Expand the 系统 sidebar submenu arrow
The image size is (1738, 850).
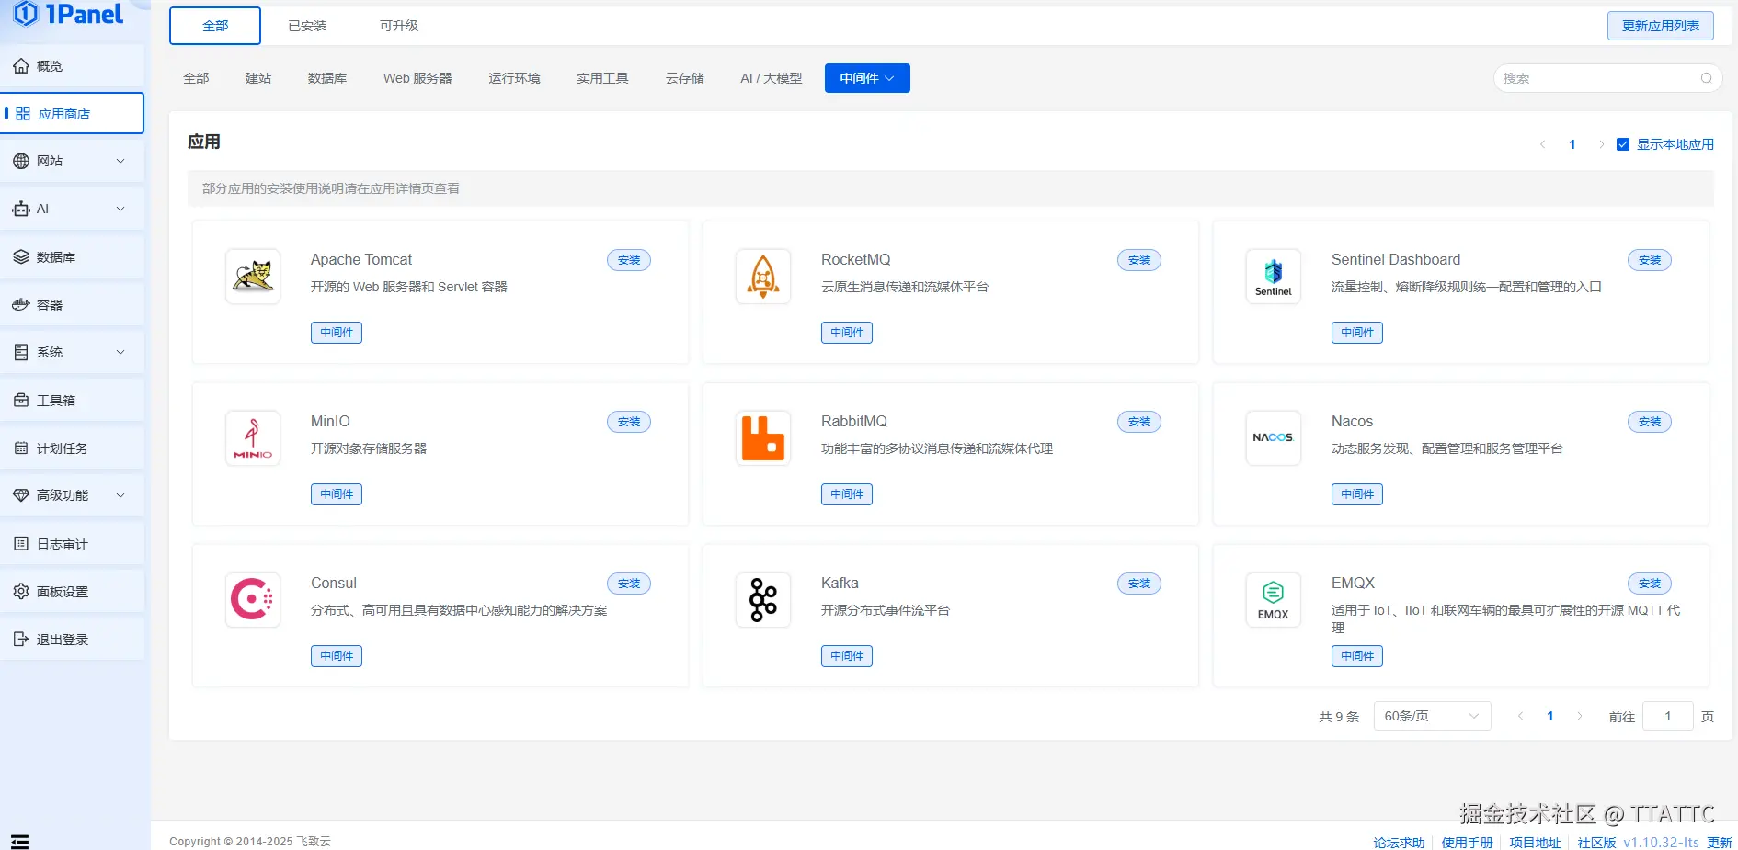click(120, 352)
